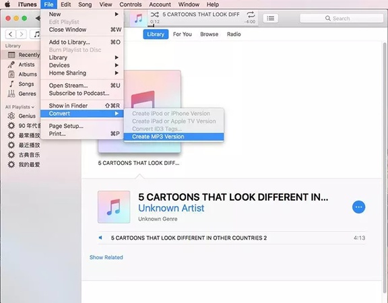Open the blue more options button
The image size is (388, 303).
[358, 207]
